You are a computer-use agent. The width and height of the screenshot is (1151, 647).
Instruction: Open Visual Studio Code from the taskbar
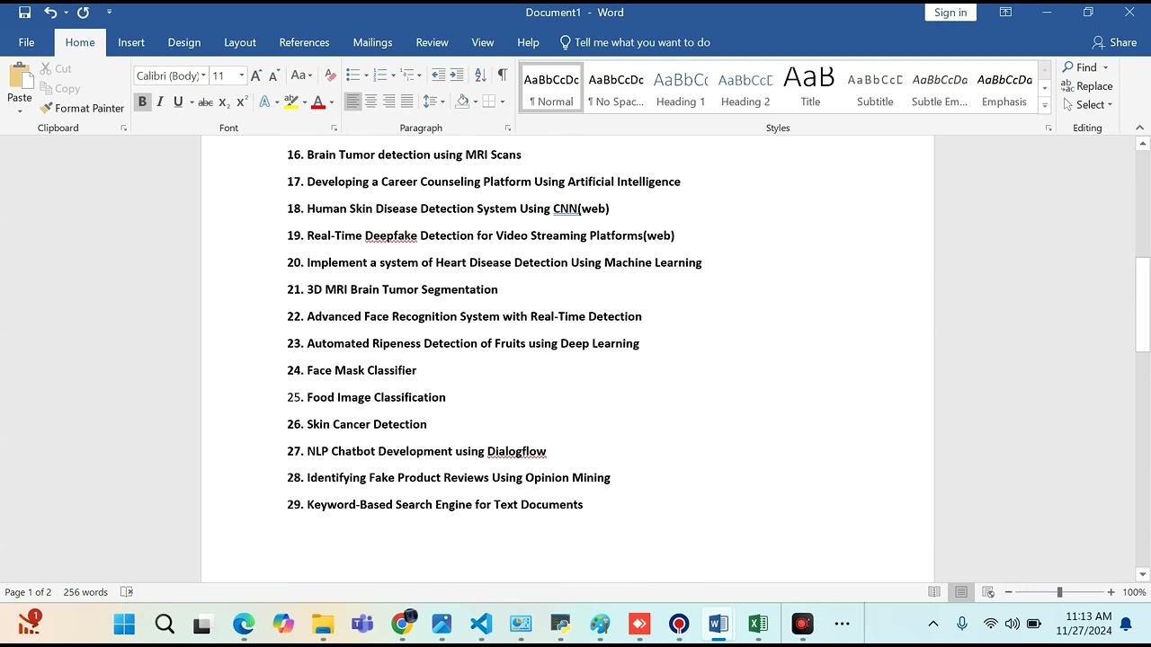(481, 625)
